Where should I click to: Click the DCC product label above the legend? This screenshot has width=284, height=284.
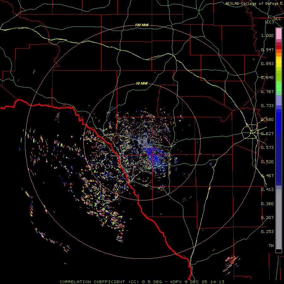point(277,19)
